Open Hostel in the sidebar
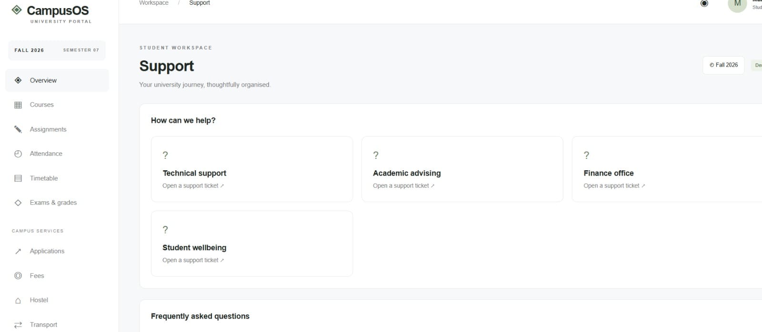The width and height of the screenshot is (762, 332). coord(57,300)
